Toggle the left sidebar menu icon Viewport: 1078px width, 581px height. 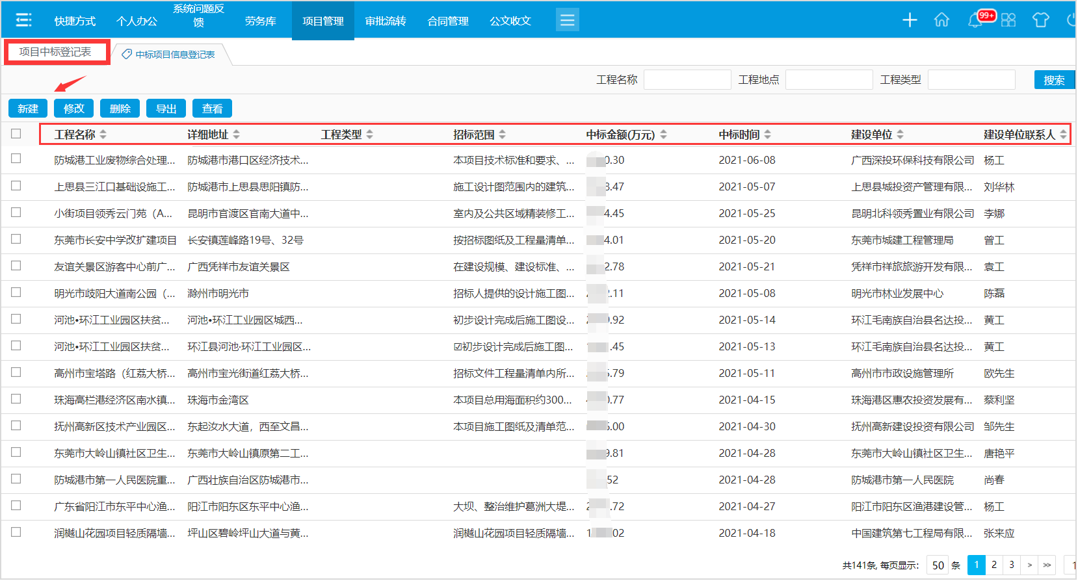[23, 20]
